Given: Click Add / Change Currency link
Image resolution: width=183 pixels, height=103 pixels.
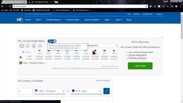Looking at the screenshot, I should 35,63.
